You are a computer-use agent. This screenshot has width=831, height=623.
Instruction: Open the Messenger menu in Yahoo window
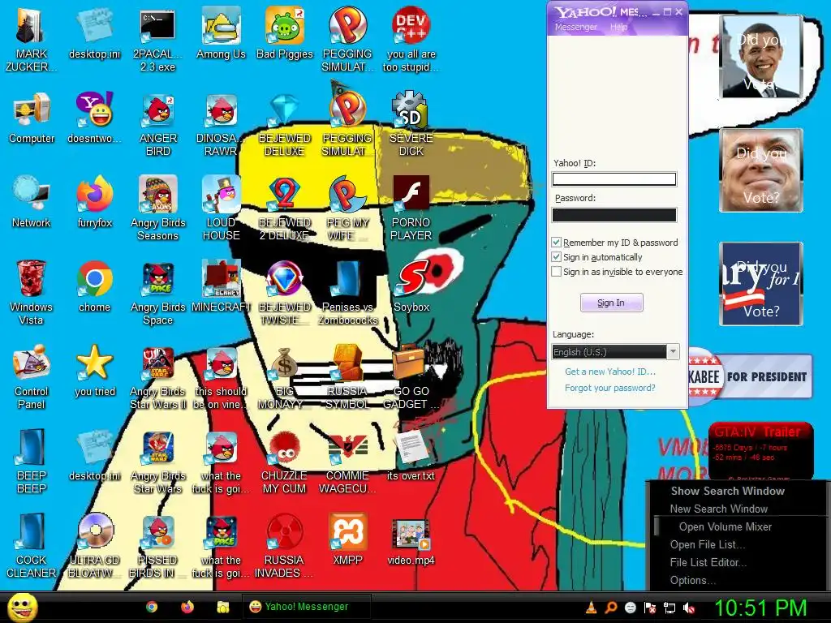pos(575,27)
